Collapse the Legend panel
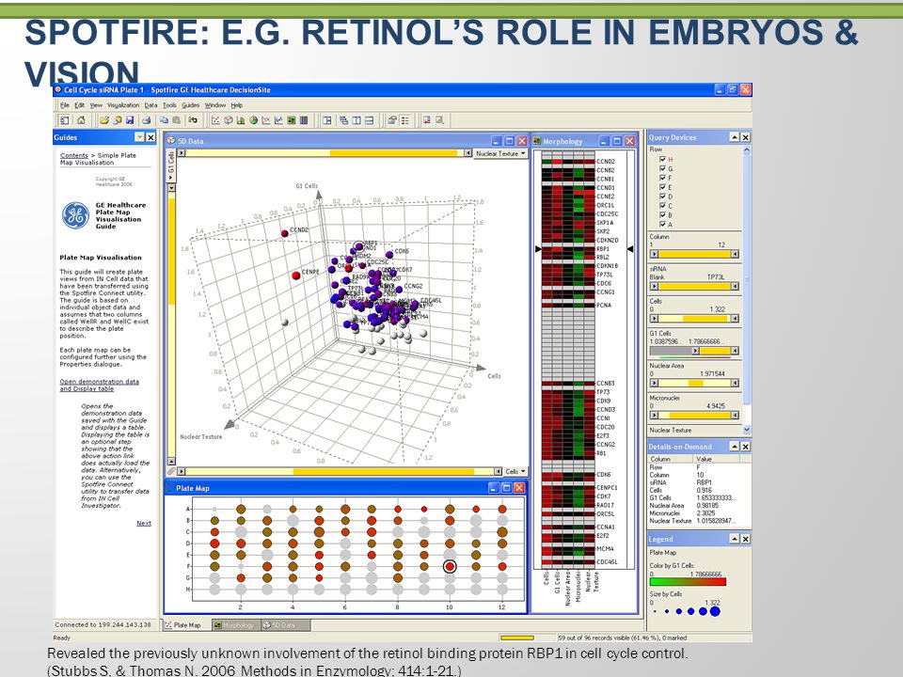The height and width of the screenshot is (677, 903). pyautogui.click(x=735, y=539)
